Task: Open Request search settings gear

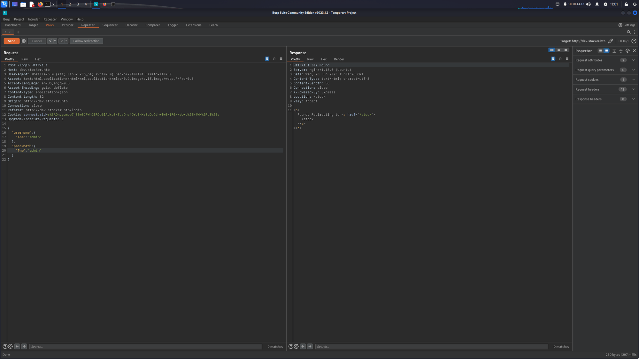Action: coord(10,347)
